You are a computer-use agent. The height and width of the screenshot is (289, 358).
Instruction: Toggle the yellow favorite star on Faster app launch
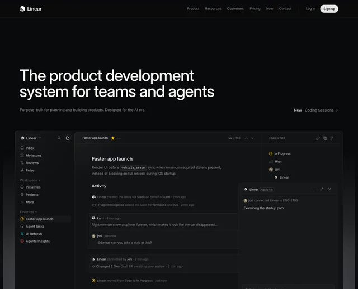coord(113,138)
